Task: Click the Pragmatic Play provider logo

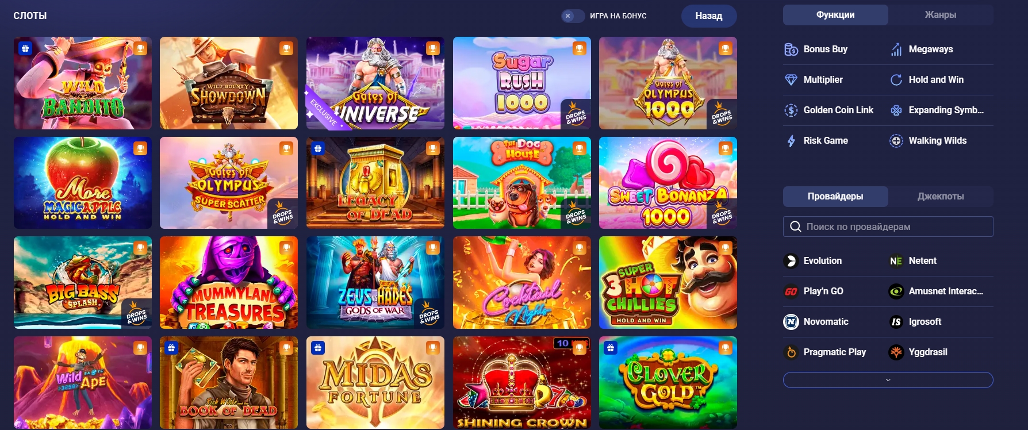Action: point(791,352)
